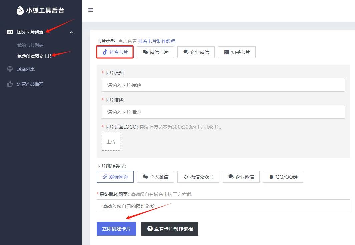
Task: Click the 卡片标题 input field
Action: [223, 85]
